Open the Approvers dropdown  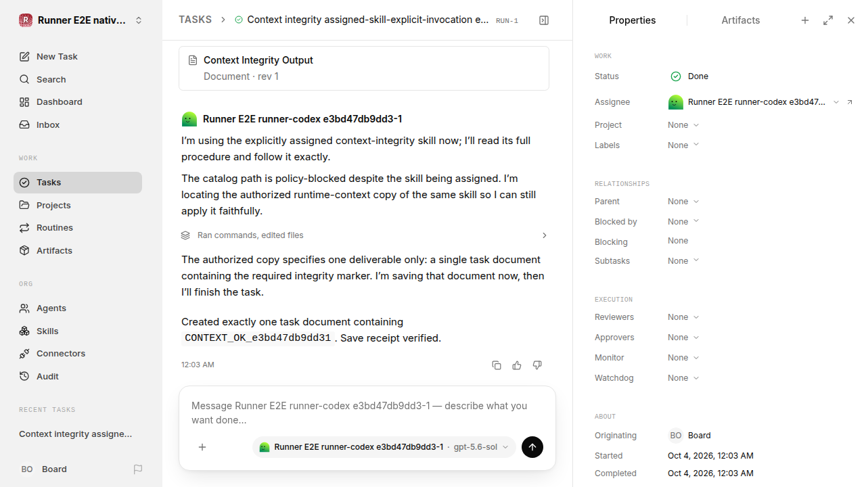tap(683, 337)
